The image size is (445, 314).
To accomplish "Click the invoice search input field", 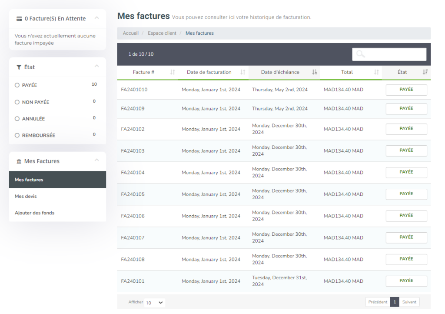I will point(389,54).
